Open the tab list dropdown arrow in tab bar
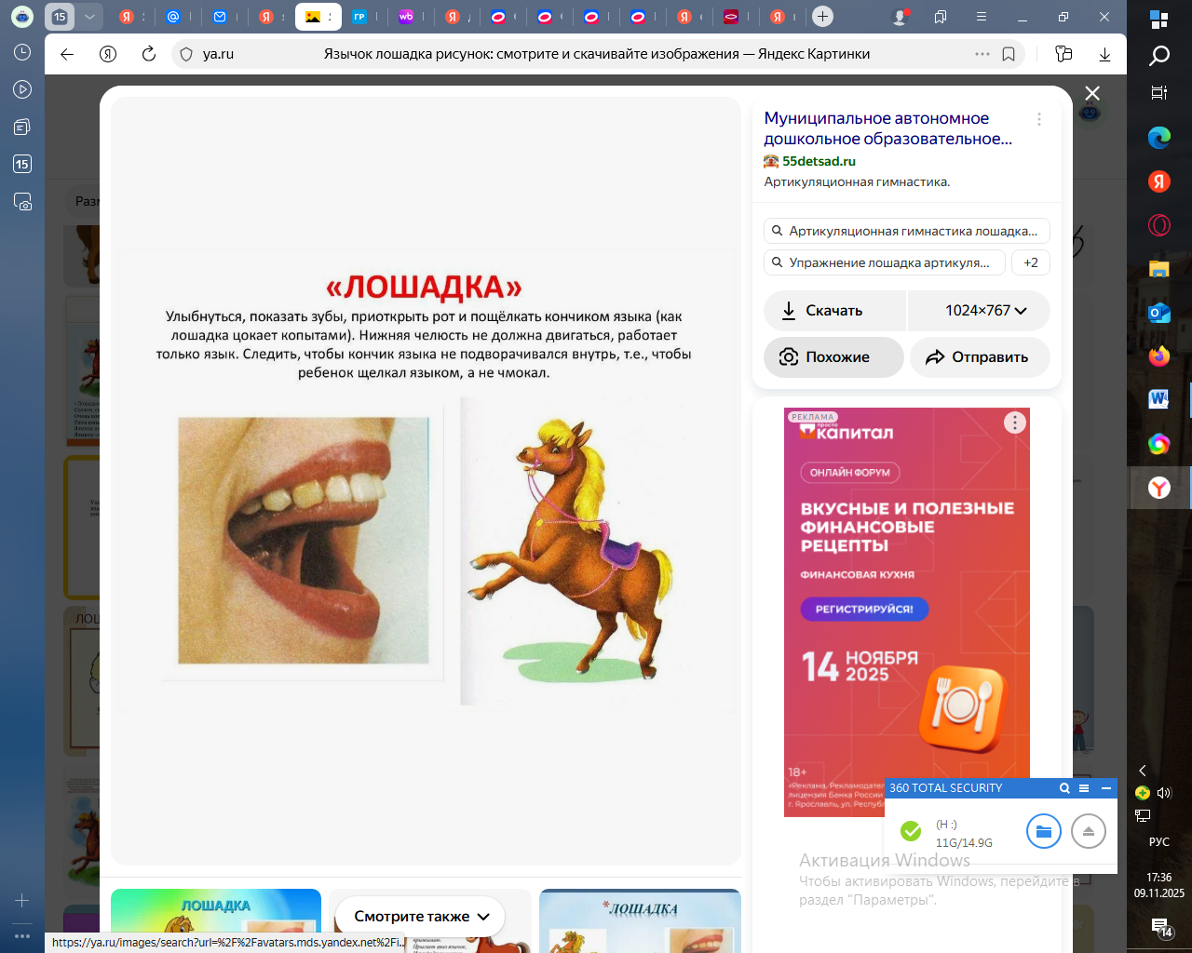1192x953 pixels. tap(89, 17)
